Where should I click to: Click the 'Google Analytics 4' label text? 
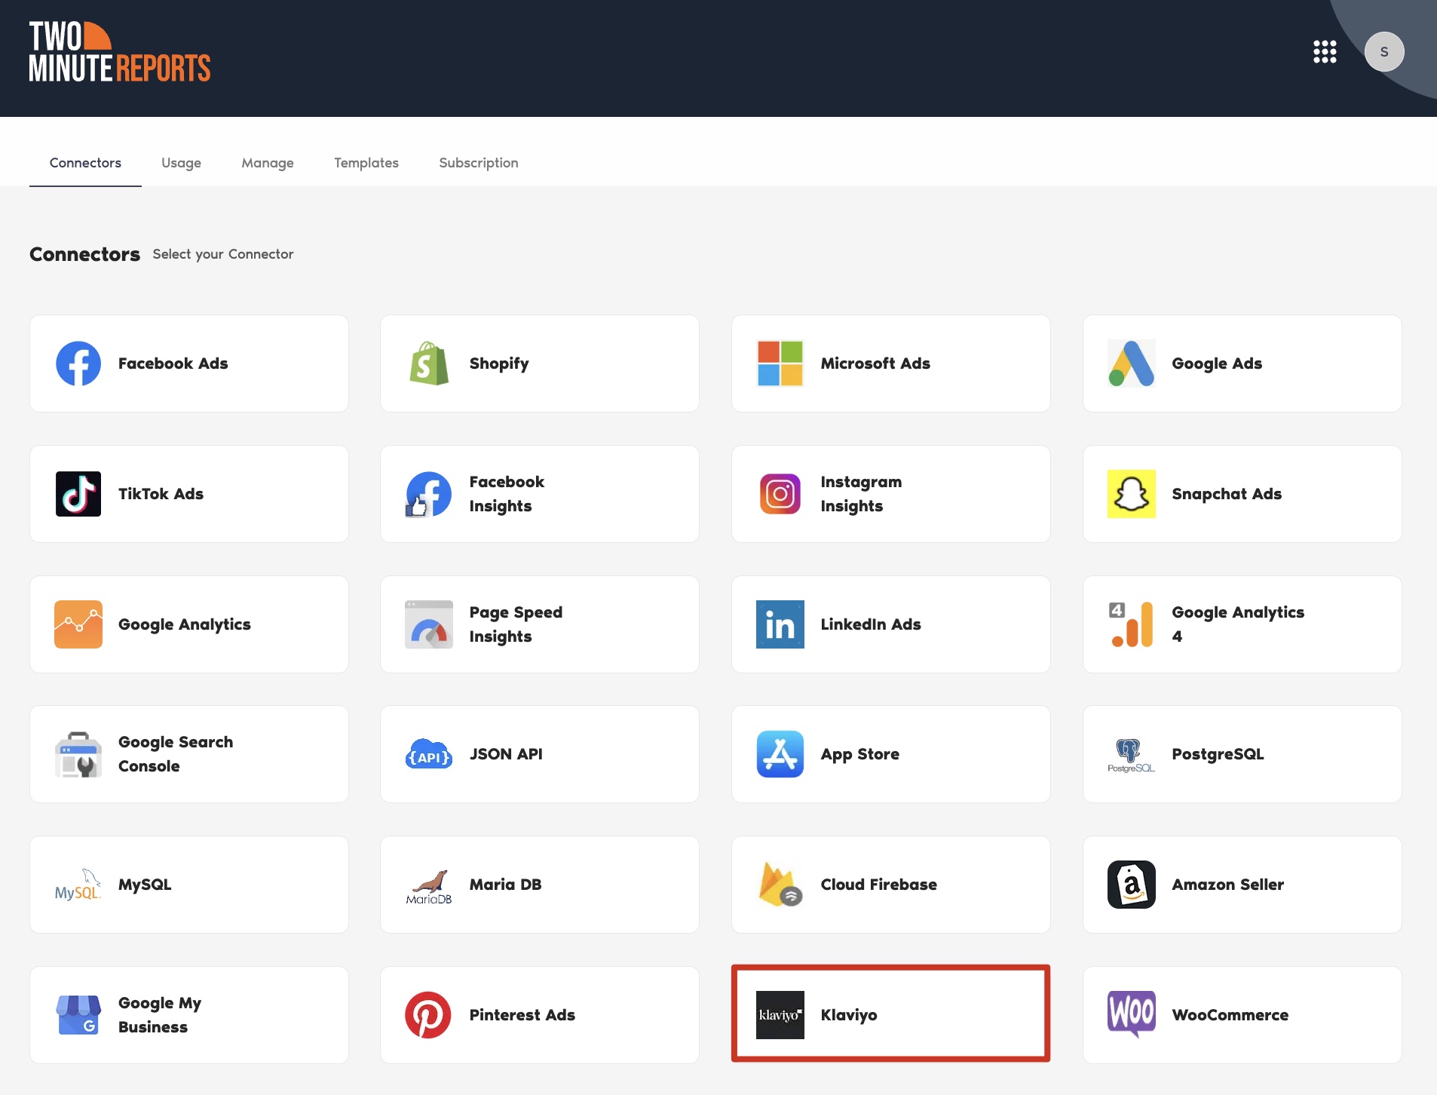[1238, 624]
